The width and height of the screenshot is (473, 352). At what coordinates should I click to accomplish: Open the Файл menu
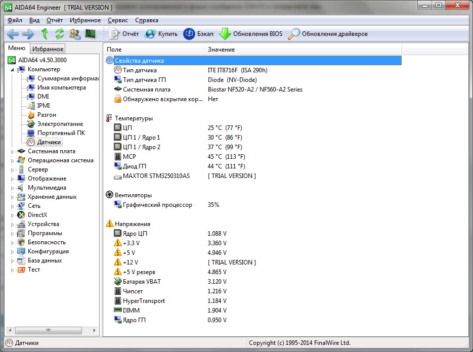coord(15,20)
